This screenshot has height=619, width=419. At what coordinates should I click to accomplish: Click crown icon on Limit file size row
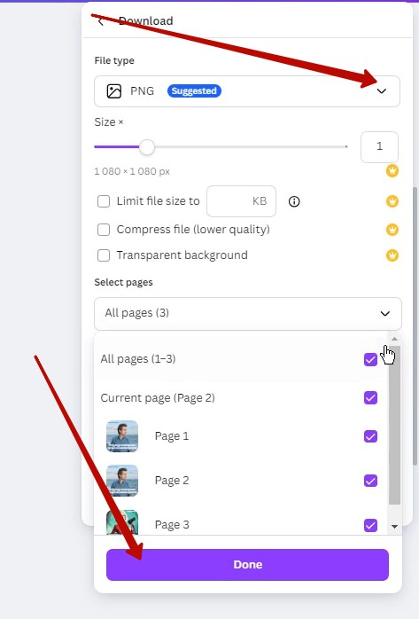click(392, 201)
